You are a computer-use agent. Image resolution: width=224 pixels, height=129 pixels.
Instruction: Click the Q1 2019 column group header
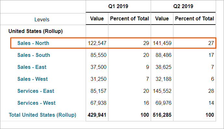[118, 6]
